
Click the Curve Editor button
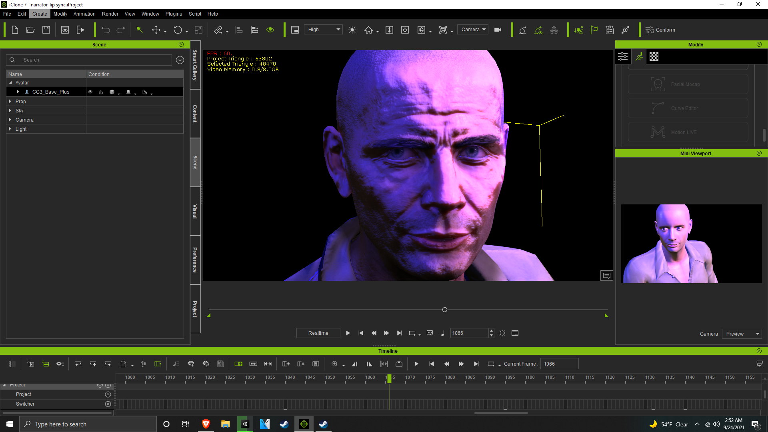[688, 108]
